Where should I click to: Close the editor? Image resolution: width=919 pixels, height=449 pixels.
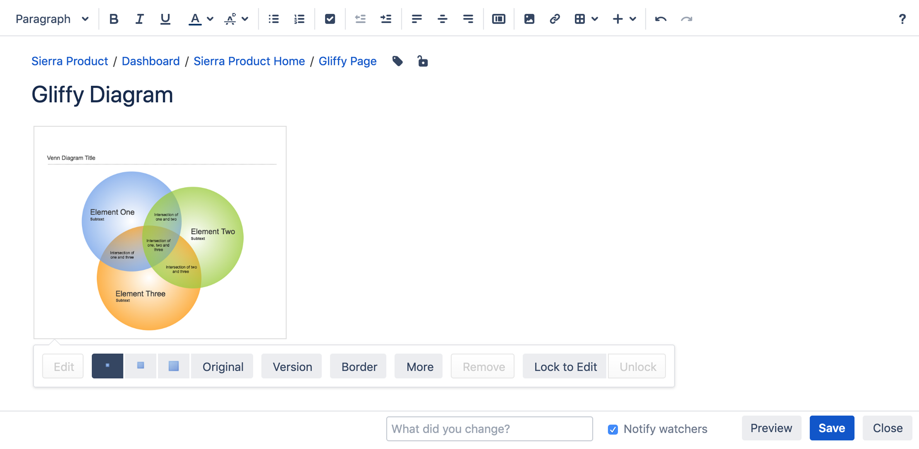click(887, 429)
